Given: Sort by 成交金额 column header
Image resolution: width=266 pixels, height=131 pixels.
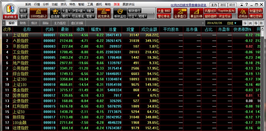Looking at the screenshot, I should pos(149,30).
